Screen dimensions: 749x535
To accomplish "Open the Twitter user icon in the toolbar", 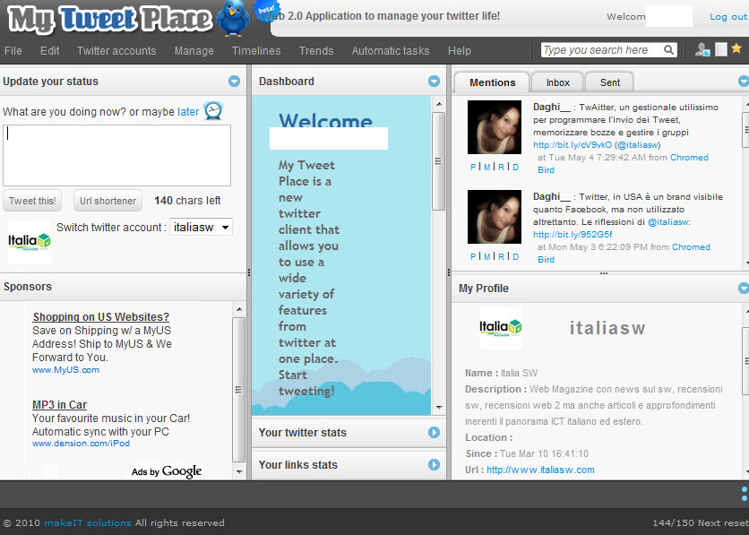I will click(x=702, y=49).
